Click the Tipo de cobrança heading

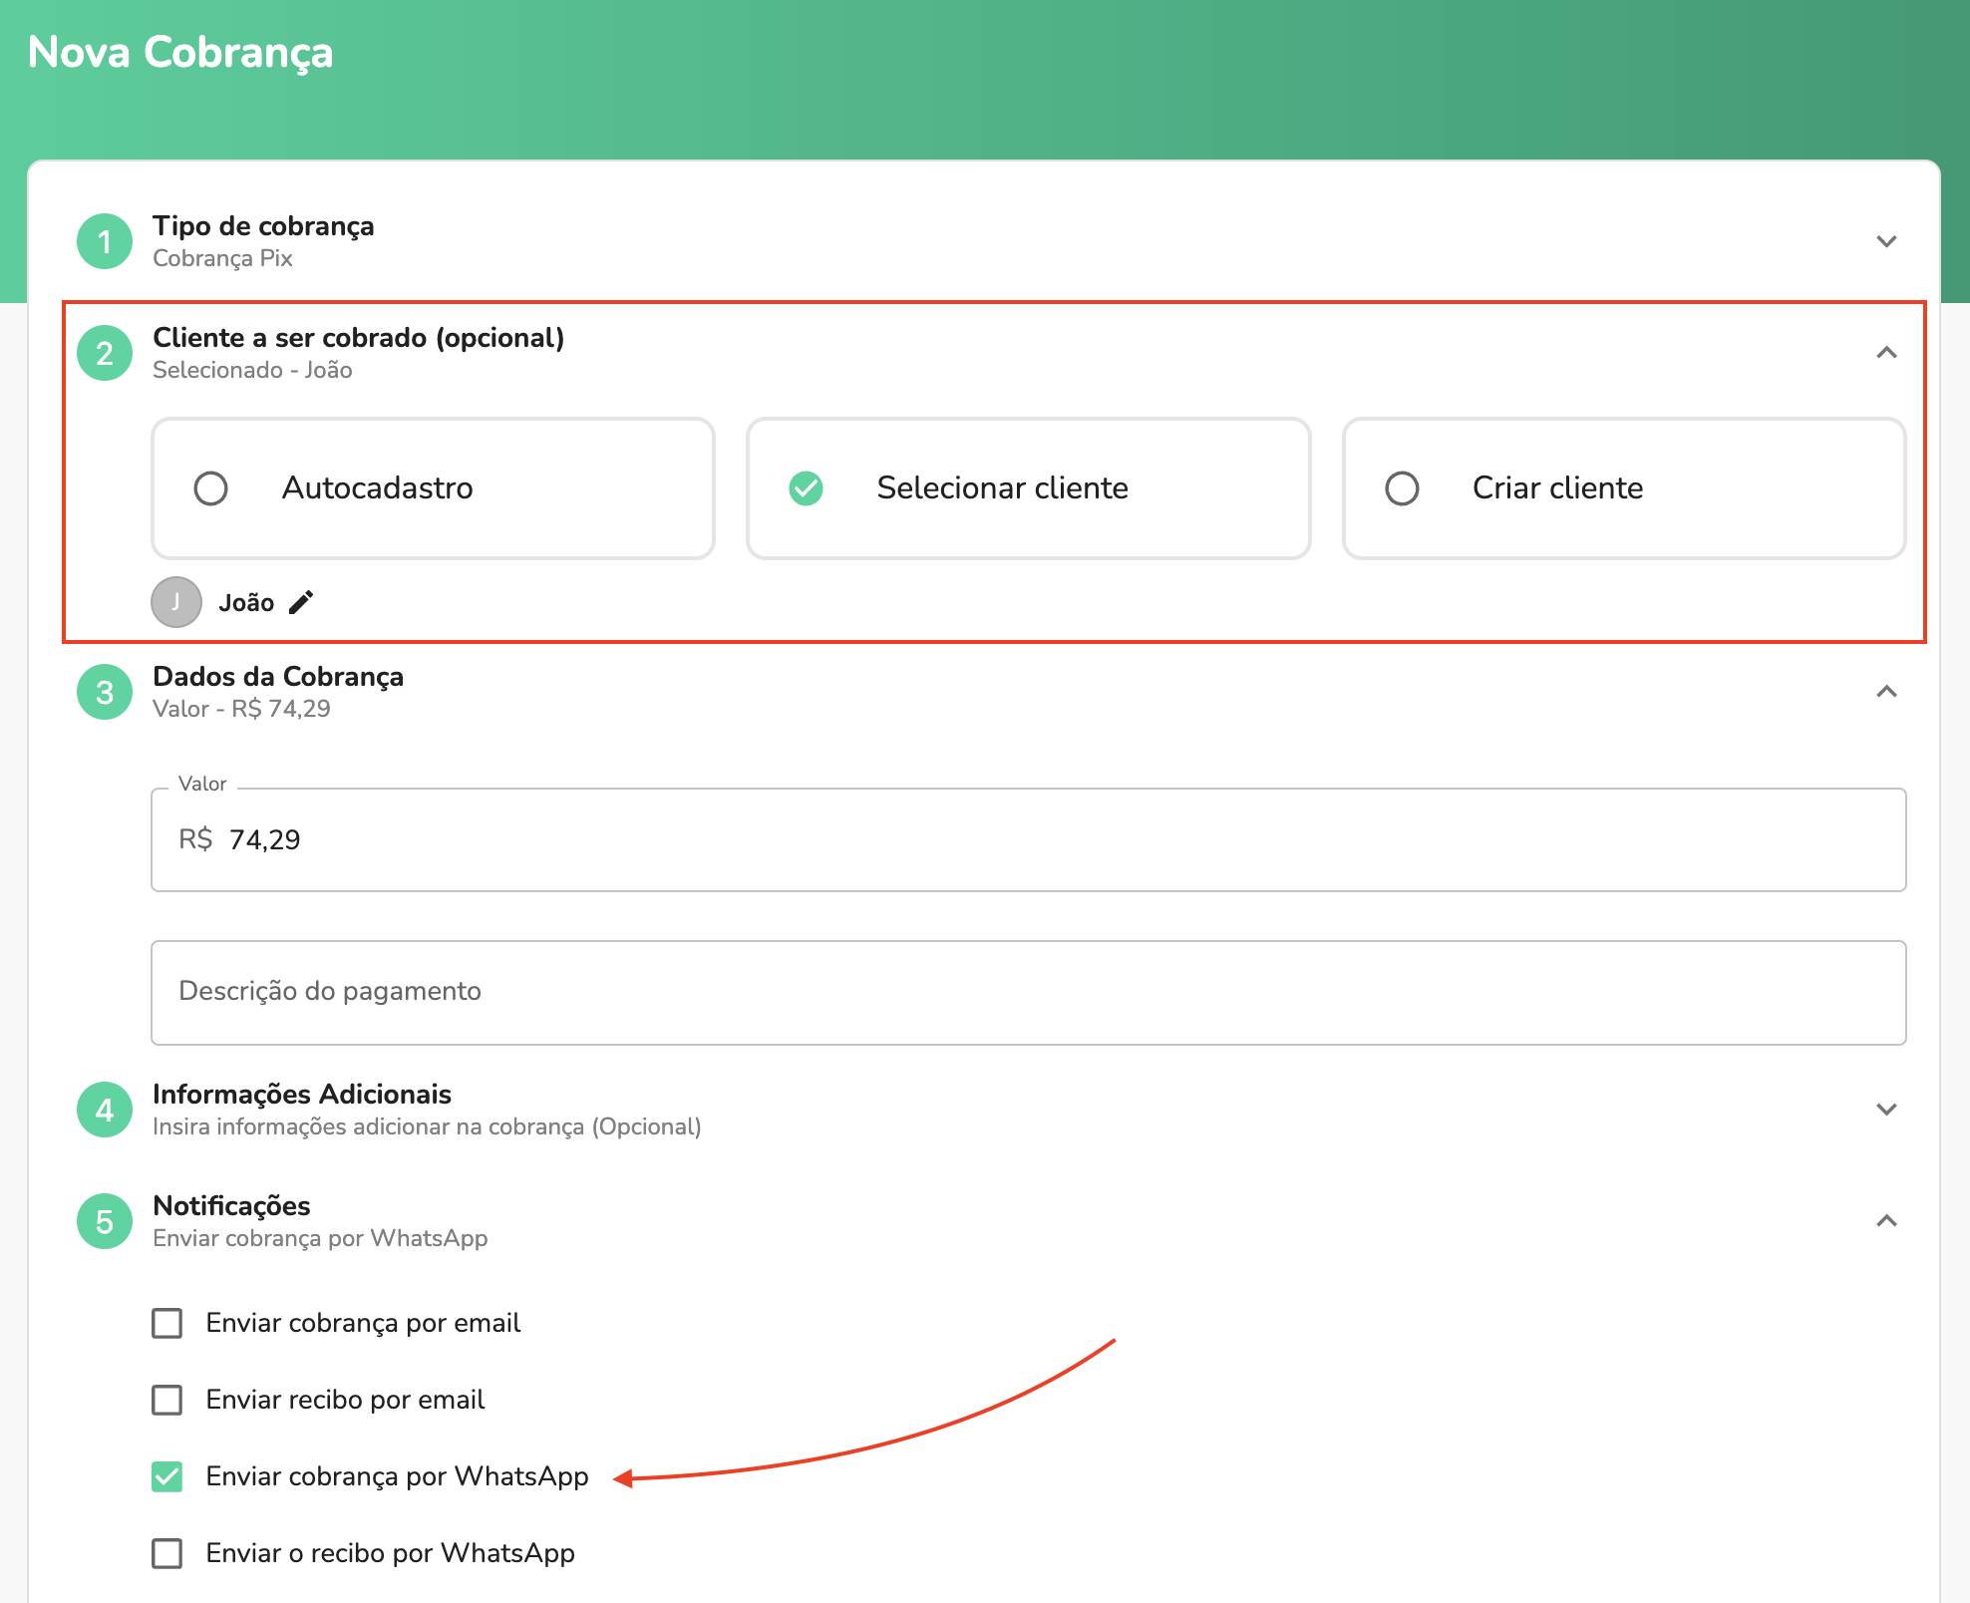[x=263, y=226]
